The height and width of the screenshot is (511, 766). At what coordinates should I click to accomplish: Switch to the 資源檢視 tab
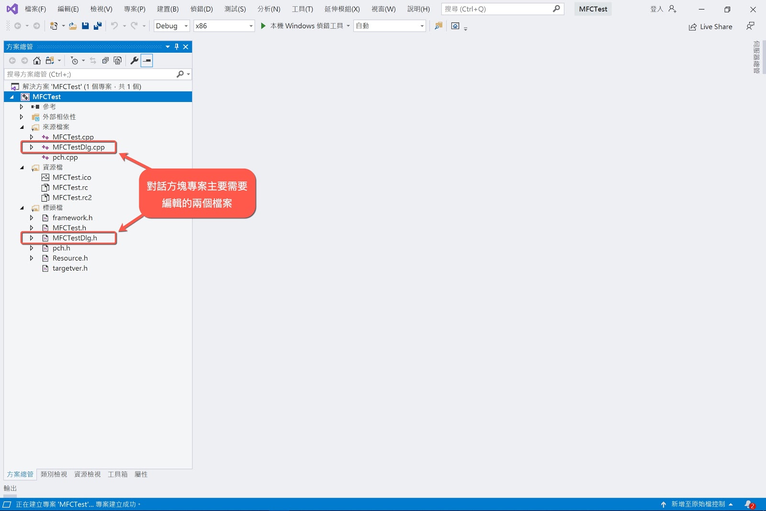(87, 474)
